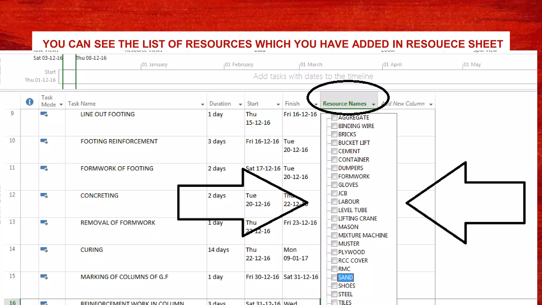Viewport: 542px width, 305px height.
Task: Tick the BRICKS resource checkbox
Action: tap(334, 134)
